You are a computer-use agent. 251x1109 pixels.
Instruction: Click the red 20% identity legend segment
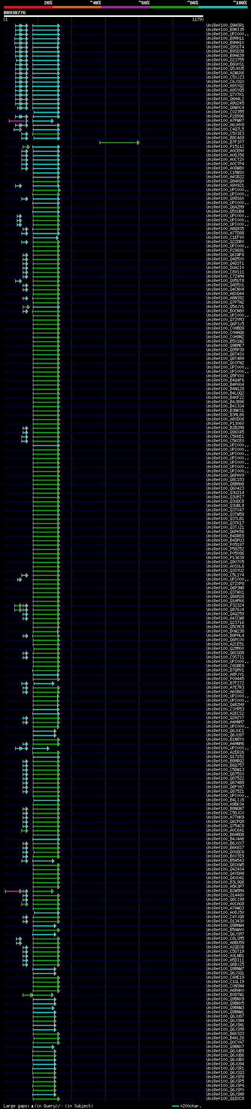[28, 7]
